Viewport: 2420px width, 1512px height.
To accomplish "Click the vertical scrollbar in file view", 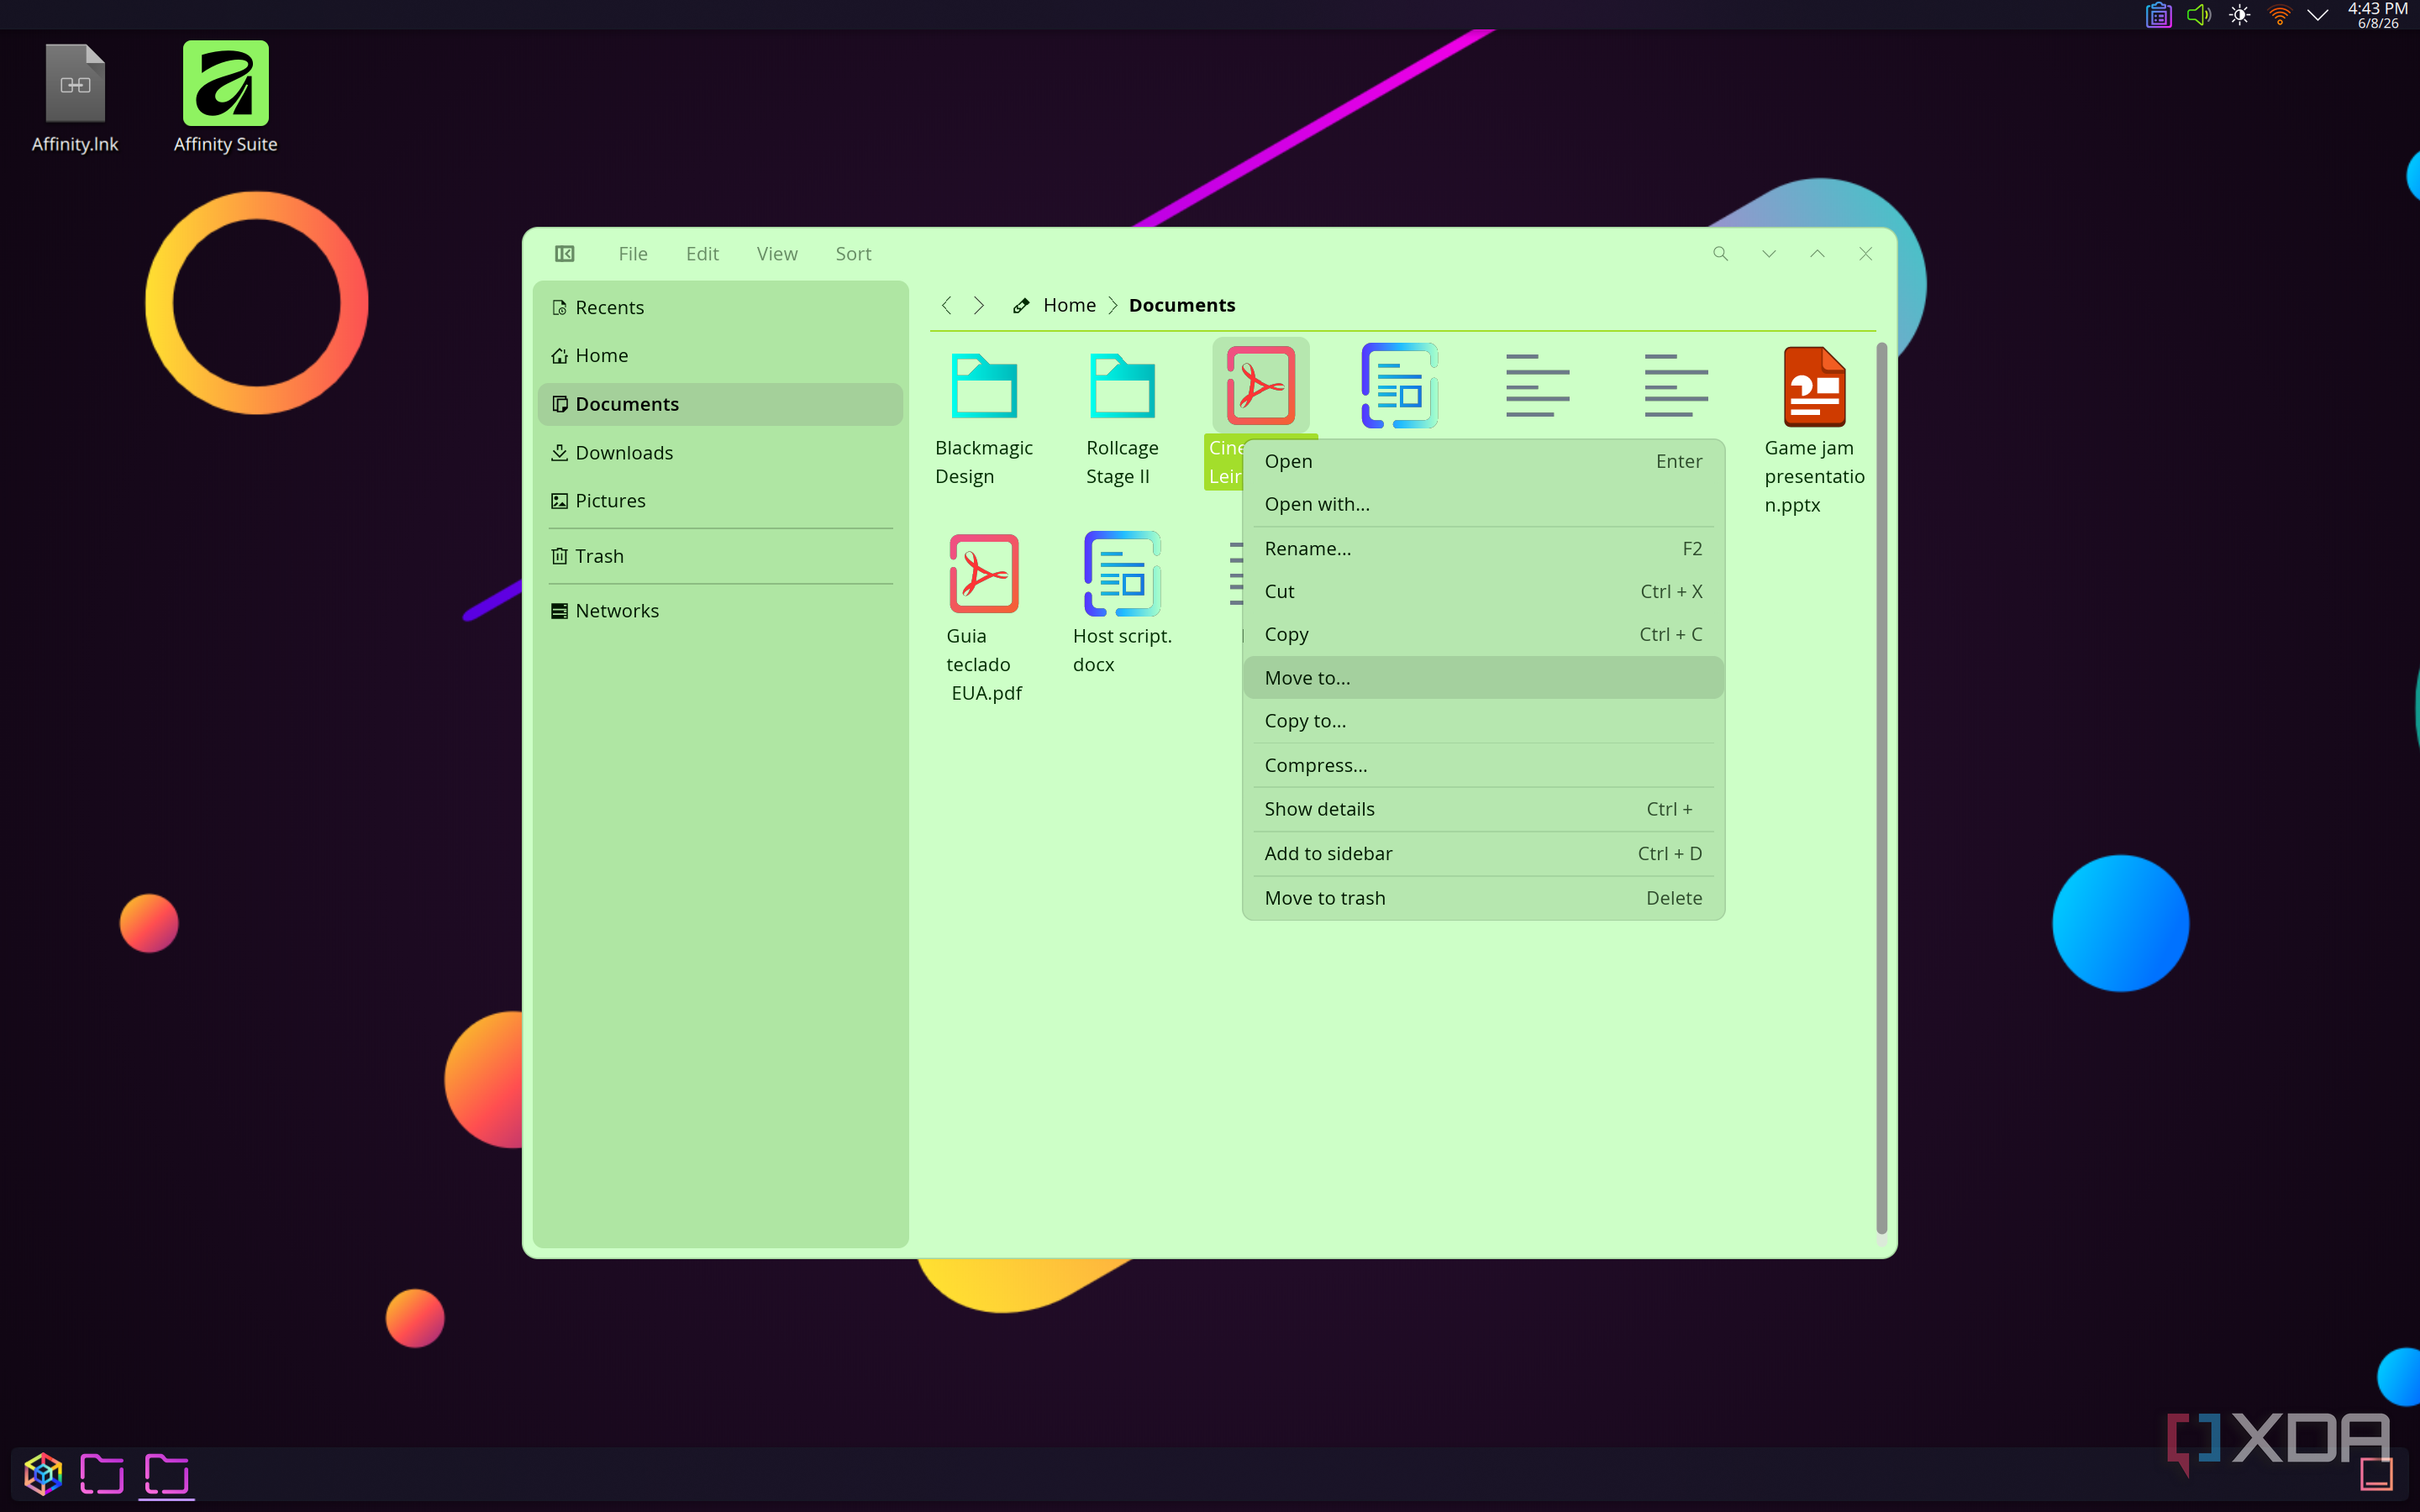I will tap(1881, 788).
